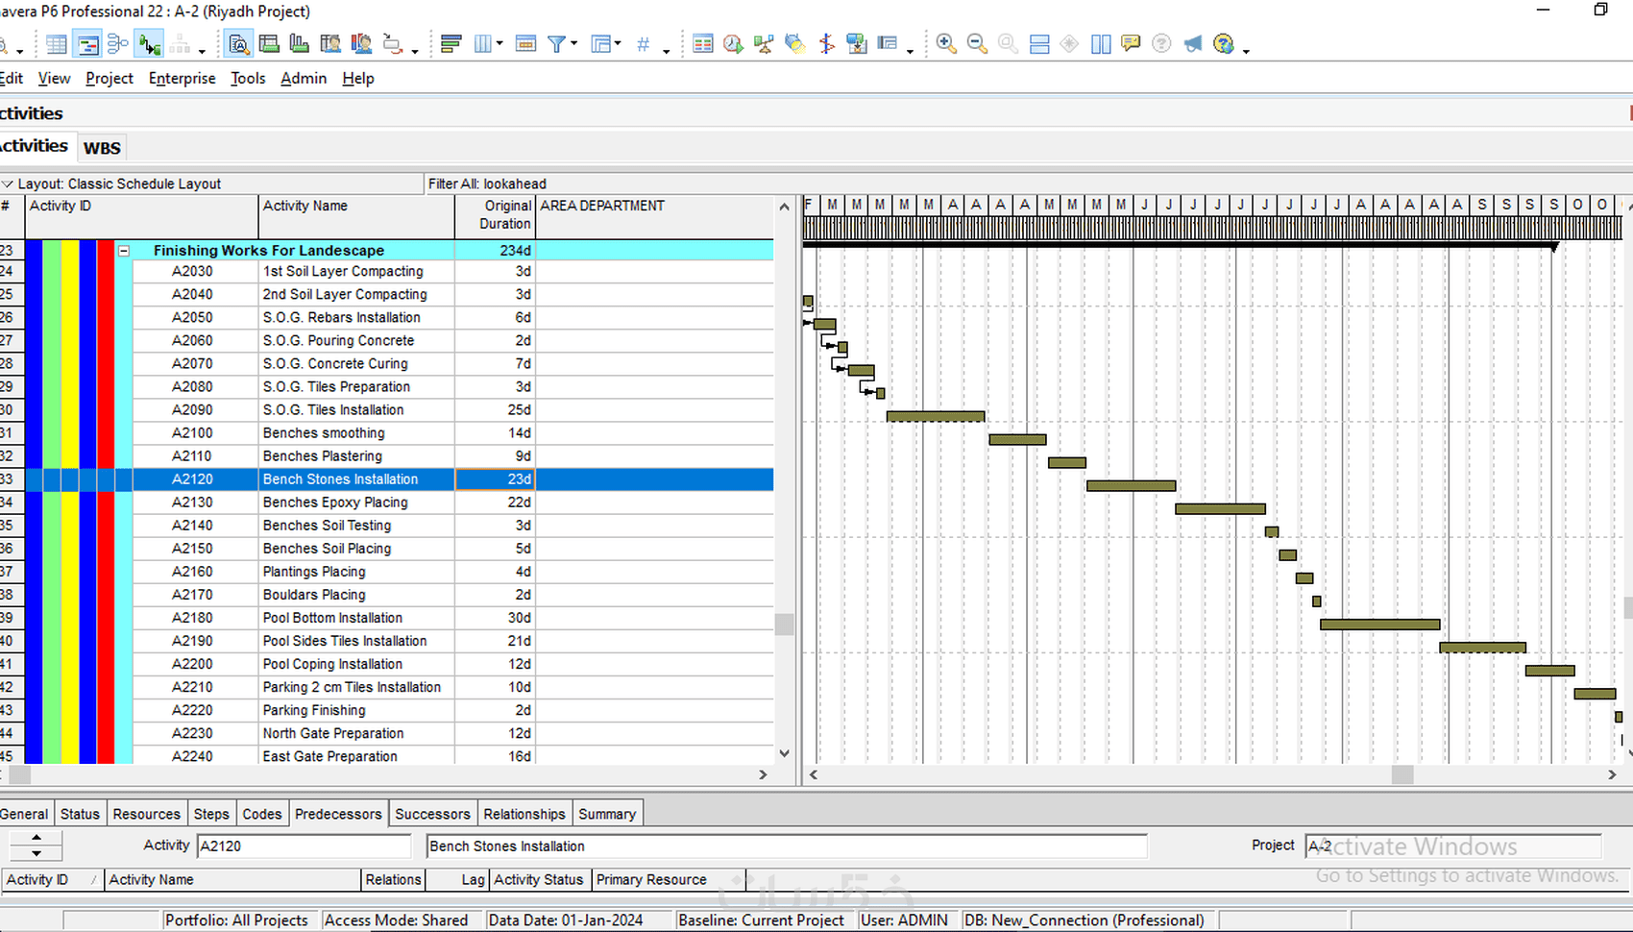Screen dimensions: 1633x932
Task: Click the Activity Status header in Predecessors
Action: coord(539,879)
